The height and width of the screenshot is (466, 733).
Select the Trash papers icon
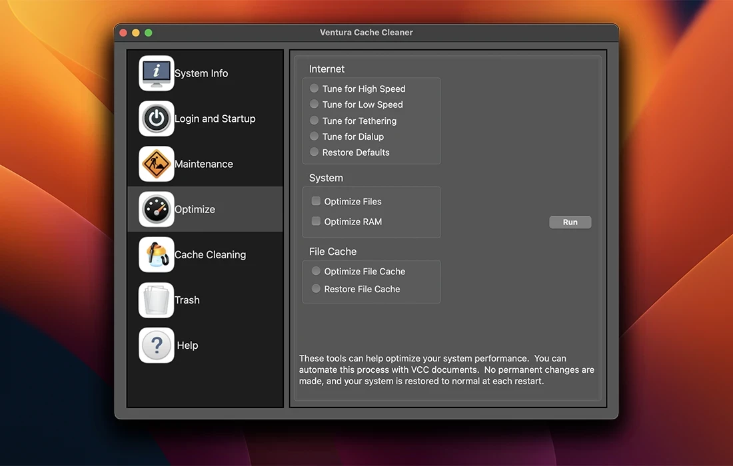pos(157,300)
